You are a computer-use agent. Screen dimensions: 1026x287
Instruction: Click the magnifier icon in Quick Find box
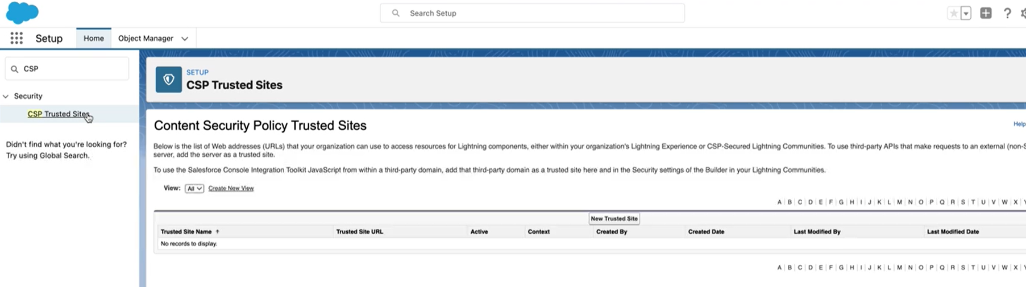point(15,69)
